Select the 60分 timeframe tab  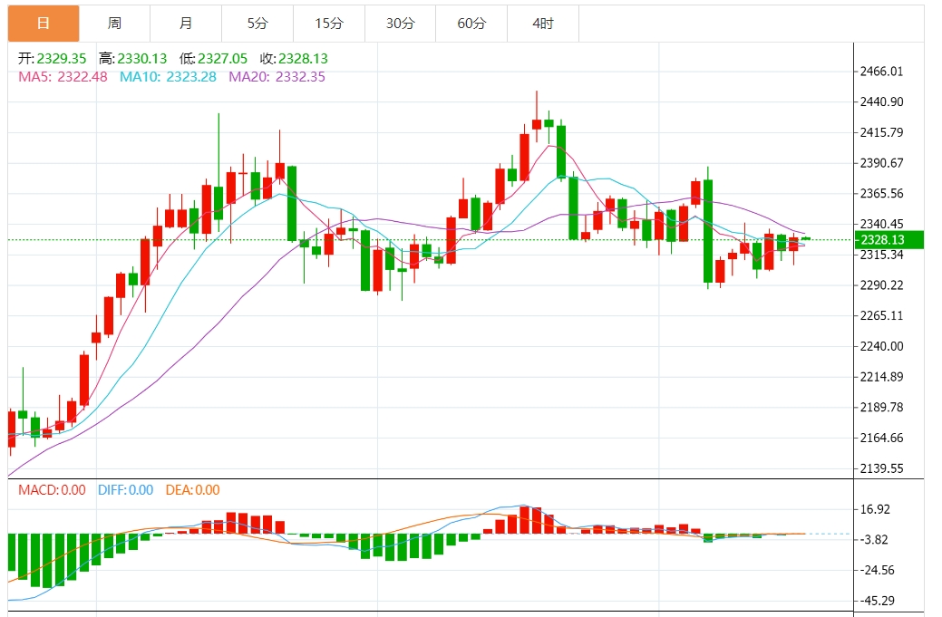471,24
